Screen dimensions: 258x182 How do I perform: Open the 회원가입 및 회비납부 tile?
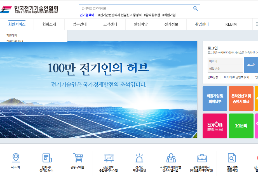click(x=215, y=98)
